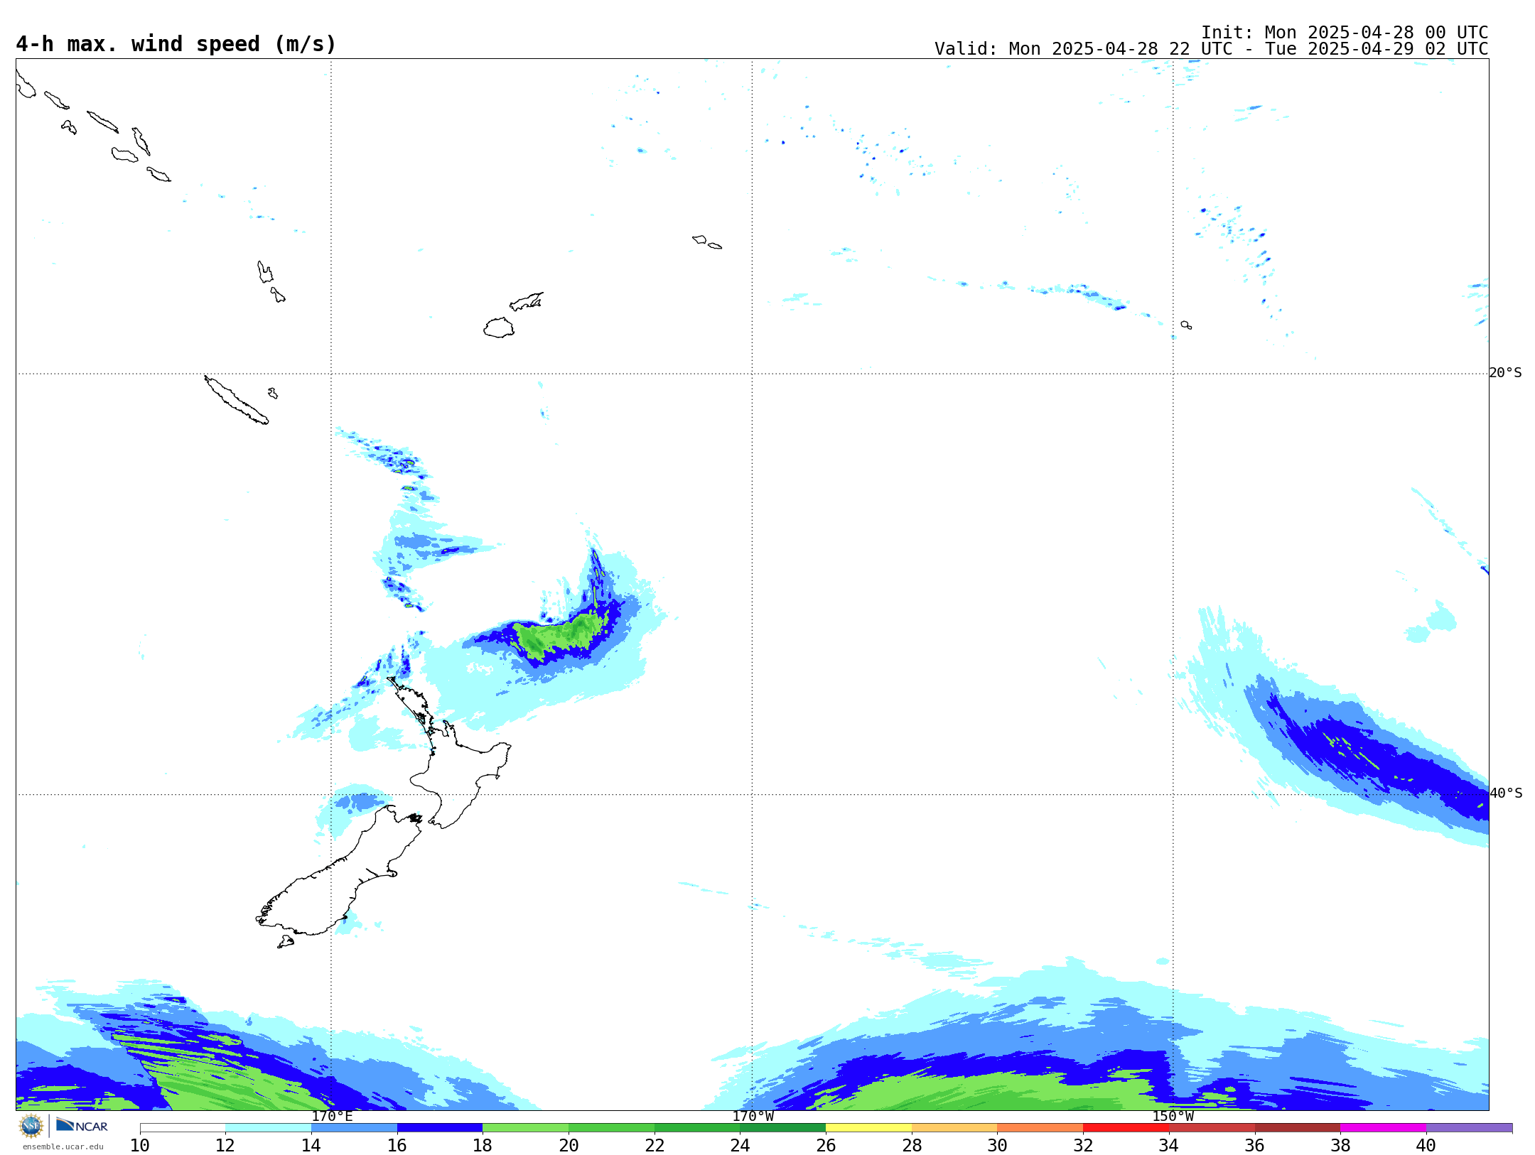Open the ensemble.ucar.edu link text
1535x1155 pixels.
point(63,1146)
